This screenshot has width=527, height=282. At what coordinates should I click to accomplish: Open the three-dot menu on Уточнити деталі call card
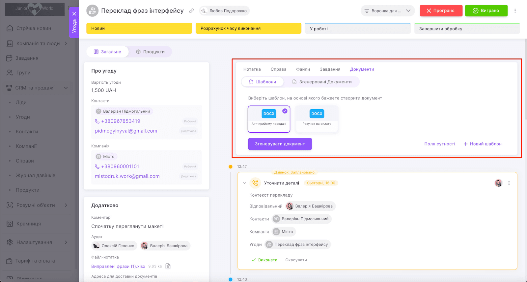point(509,183)
